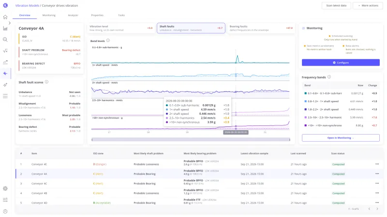The image size is (387, 217).
Task: Click the 0.1–0.8× sub-harmonic color swatch
Action: pyautogui.click(x=306, y=93)
